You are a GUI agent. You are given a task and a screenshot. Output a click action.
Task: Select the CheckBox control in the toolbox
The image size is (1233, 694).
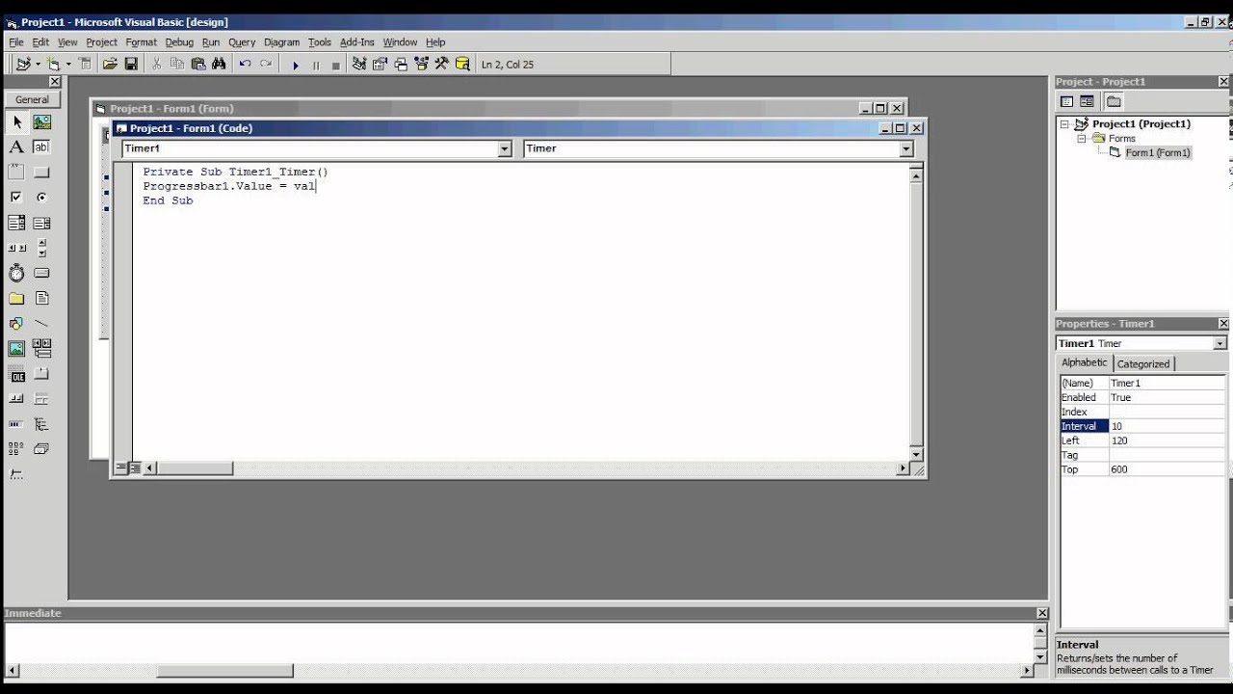point(16,198)
